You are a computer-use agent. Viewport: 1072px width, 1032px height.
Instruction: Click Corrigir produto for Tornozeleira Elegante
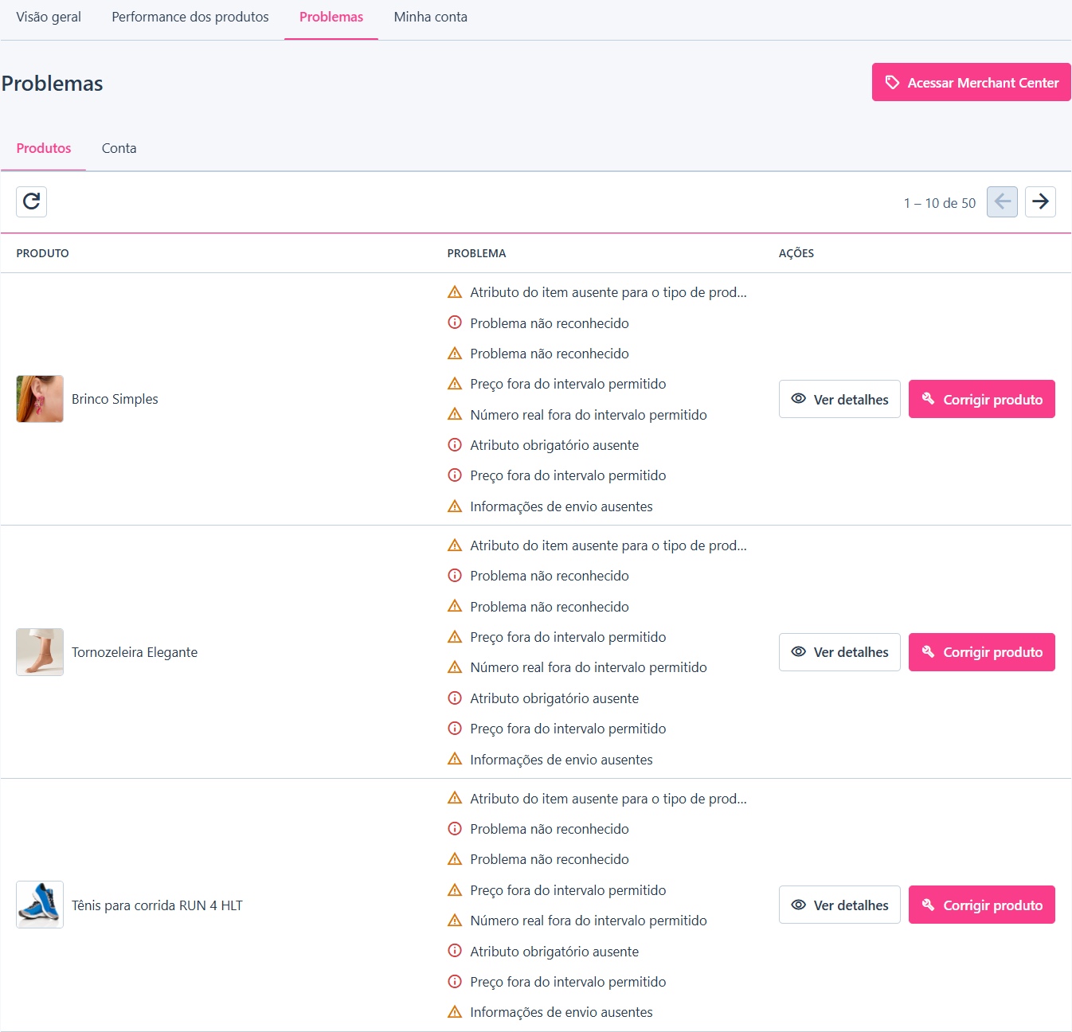981,652
